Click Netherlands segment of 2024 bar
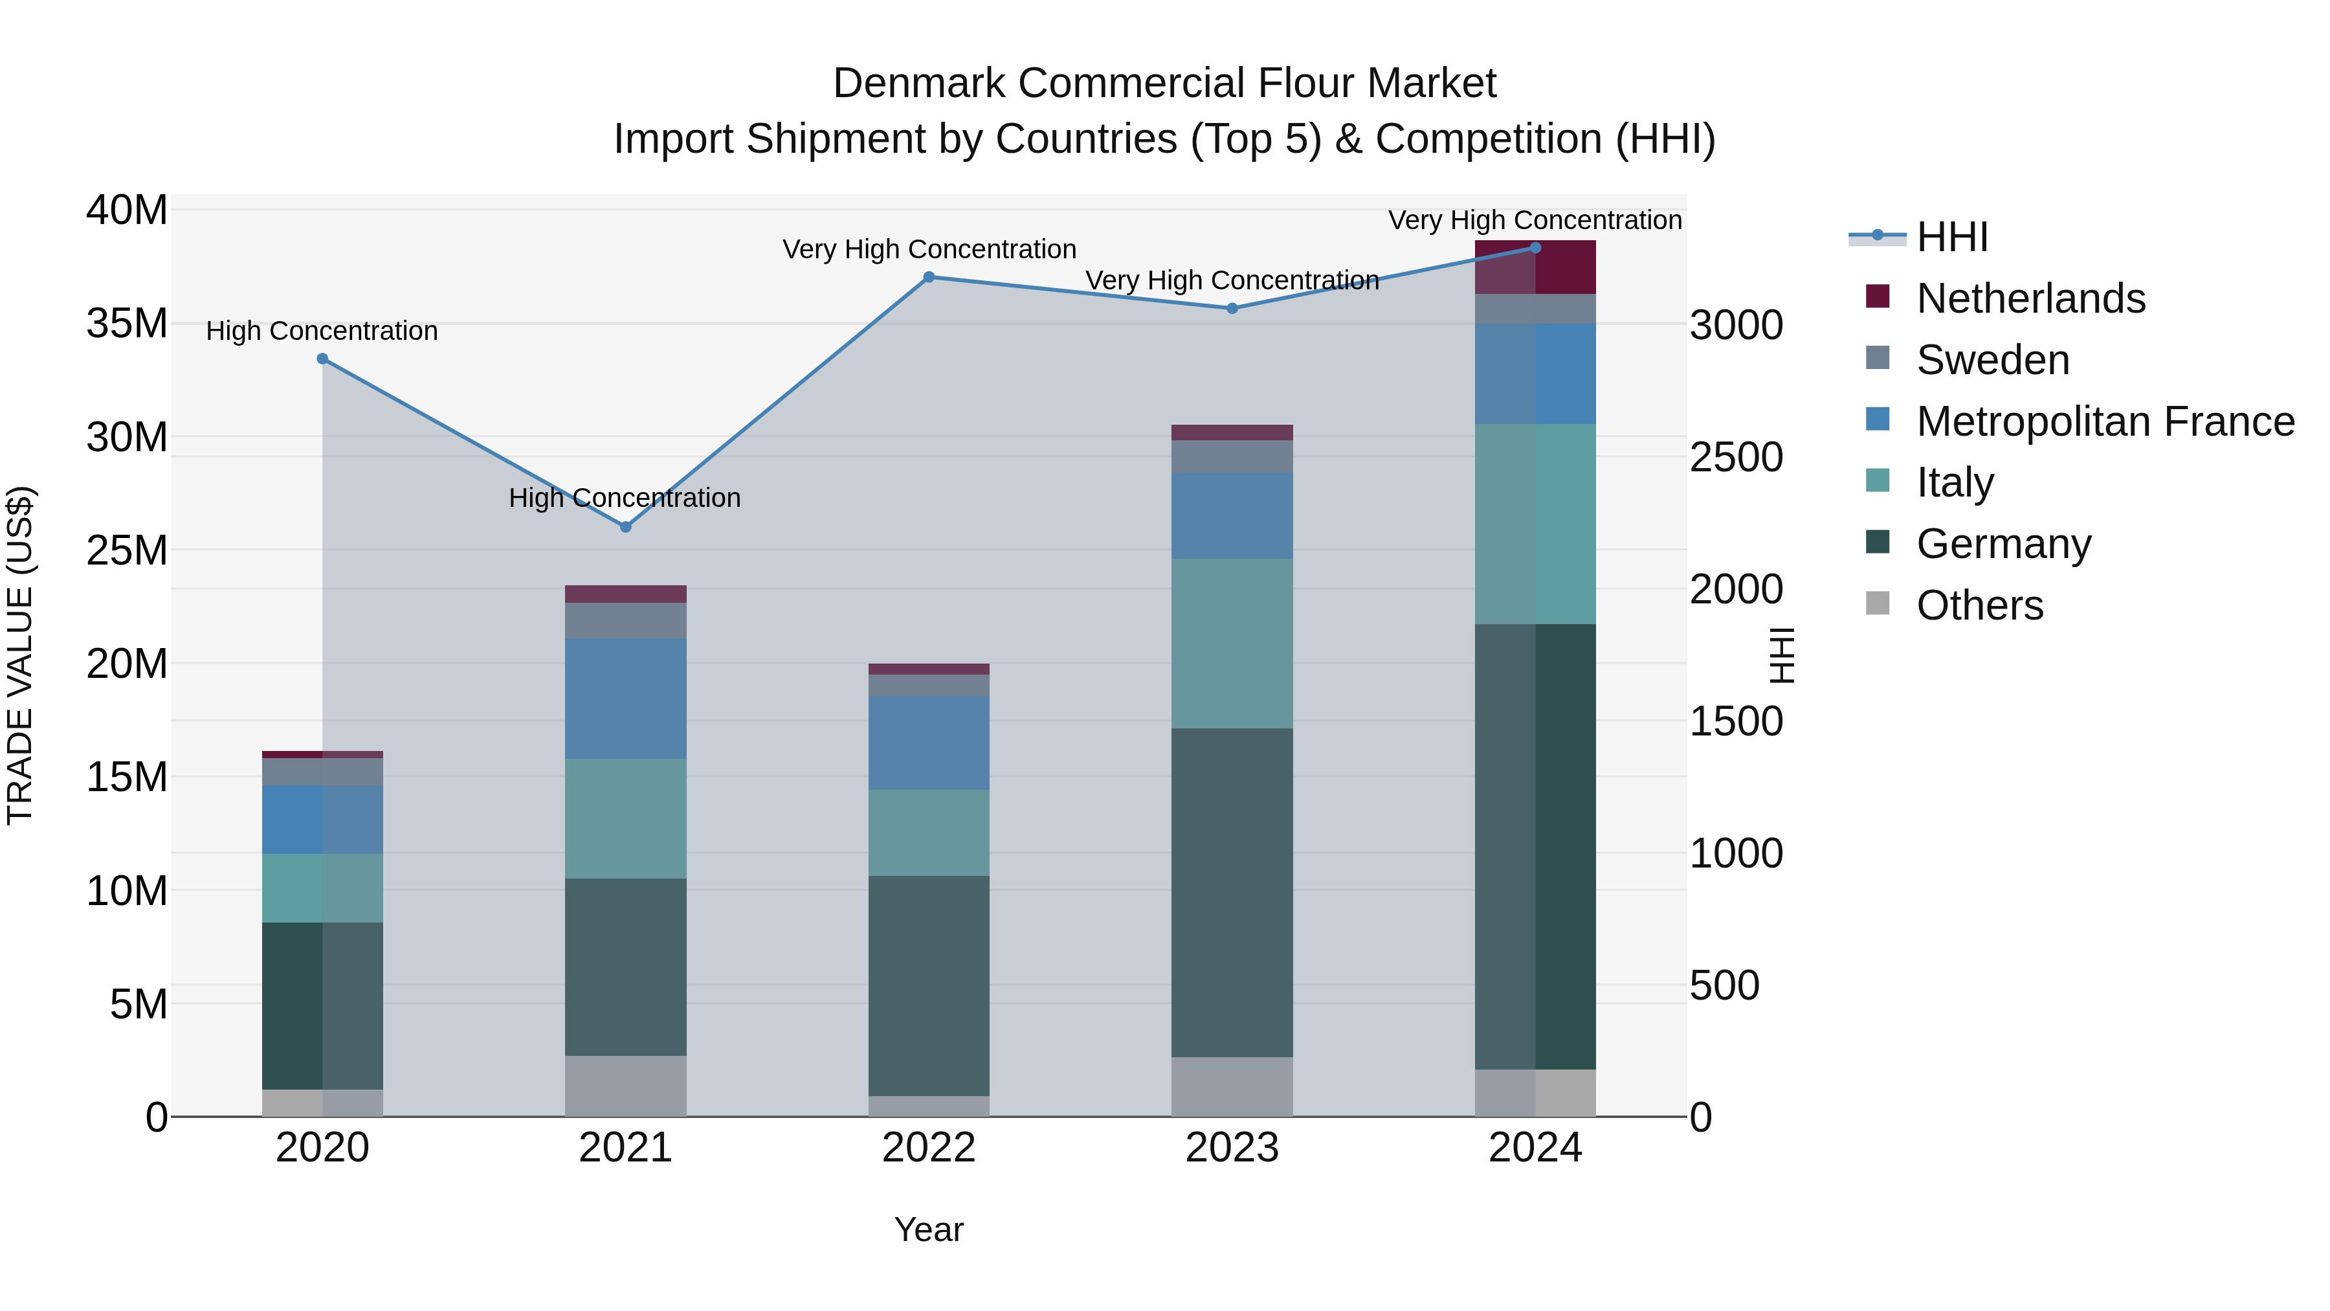This screenshot has width=2330, height=1311. click(1535, 267)
